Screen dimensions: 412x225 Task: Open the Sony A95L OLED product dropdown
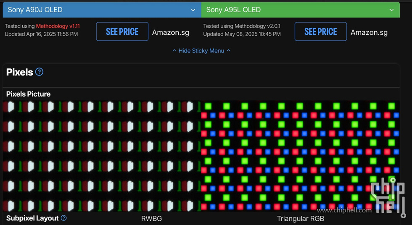click(300, 10)
